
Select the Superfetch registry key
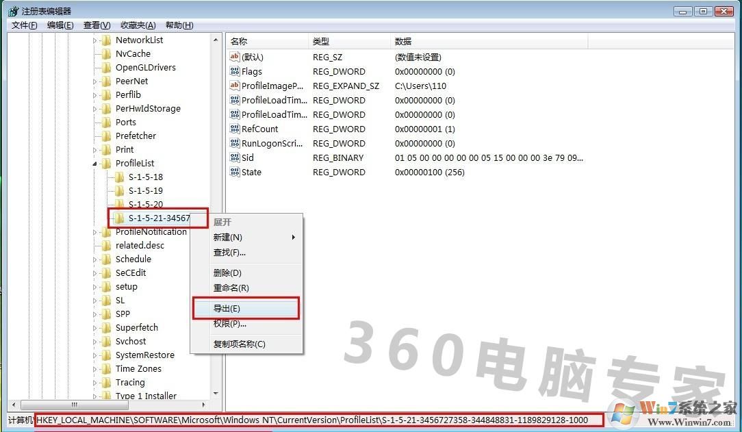(x=136, y=327)
